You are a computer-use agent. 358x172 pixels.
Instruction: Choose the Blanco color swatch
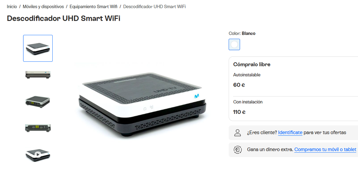point(234,45)
